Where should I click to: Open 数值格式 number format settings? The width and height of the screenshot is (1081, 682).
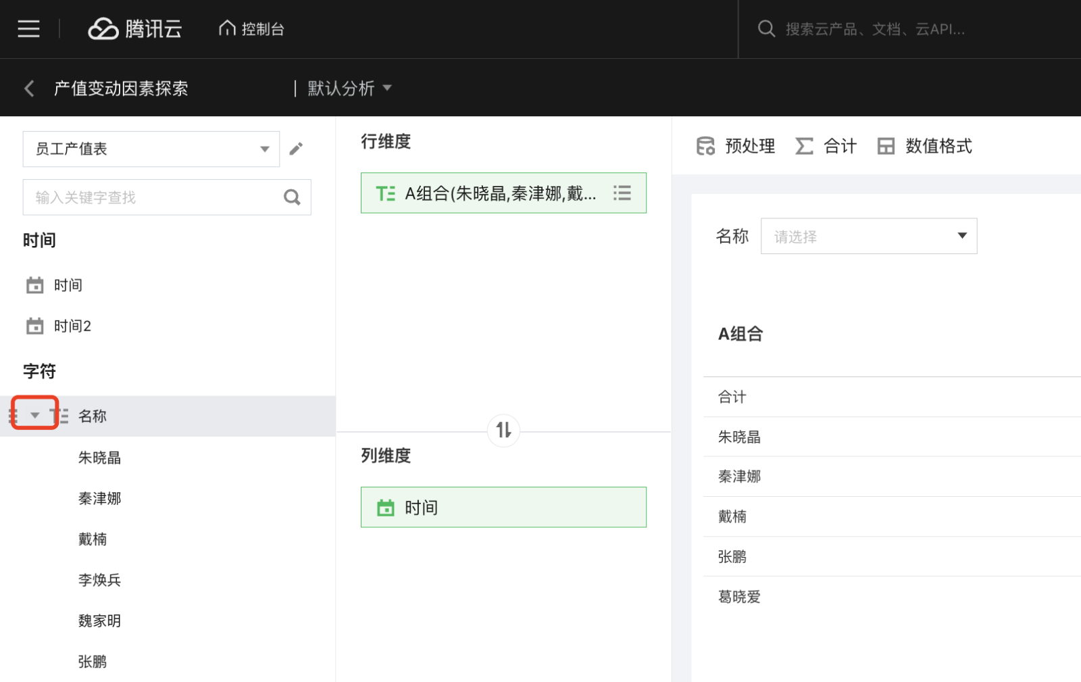(924, 146)
